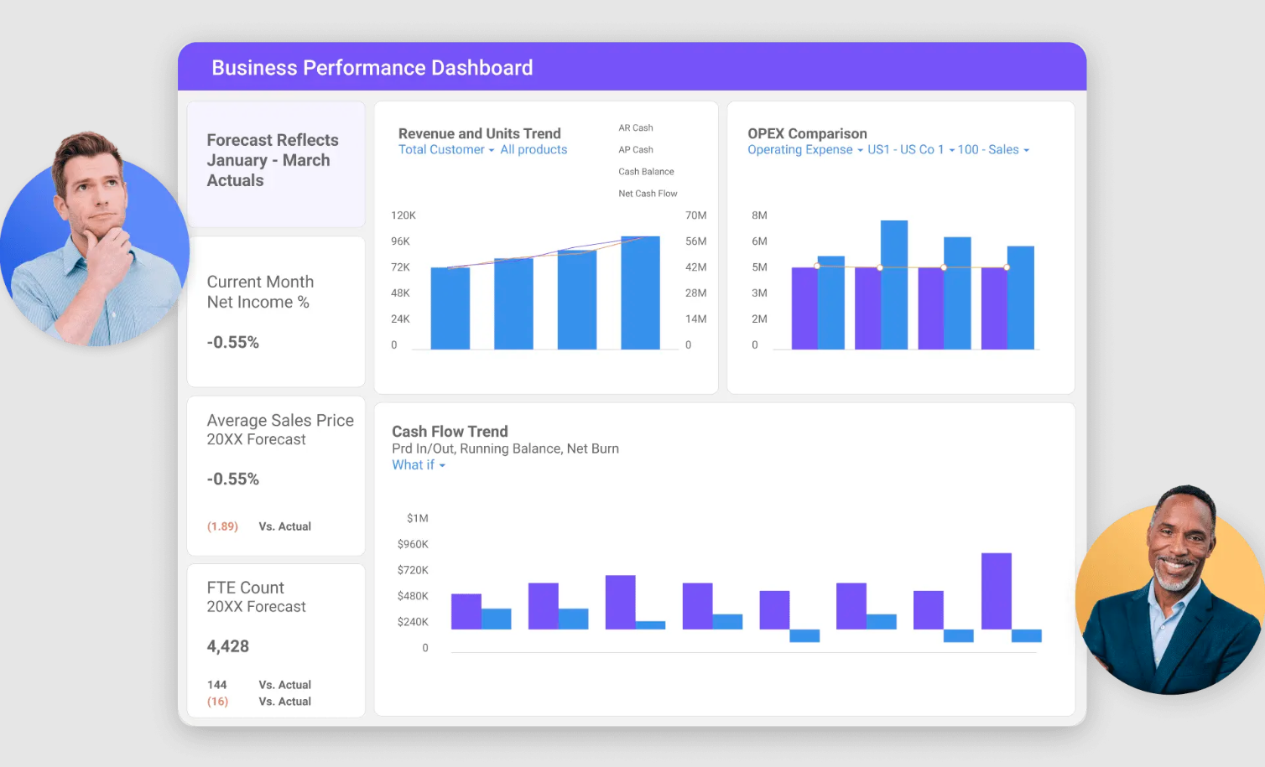This screenshot has width=1265, height=767.
Task: Click the Business Performance Dashboard title
Action: click(x=372, y=68)
